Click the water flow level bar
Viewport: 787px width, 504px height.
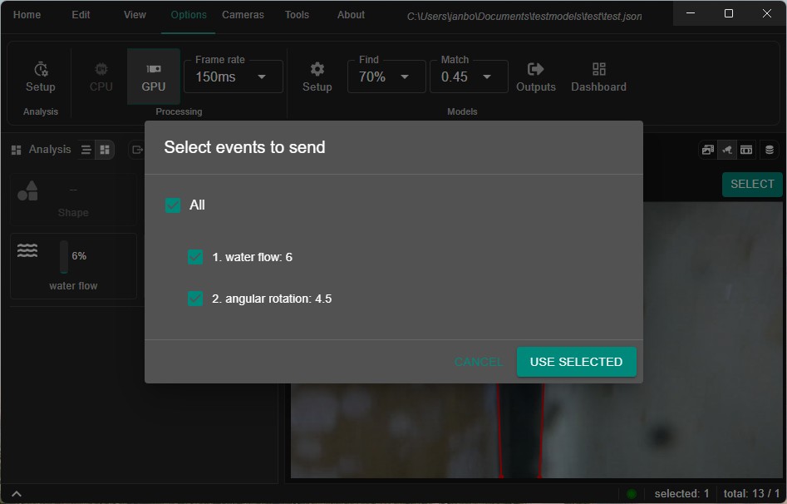(x=64, y=257)
